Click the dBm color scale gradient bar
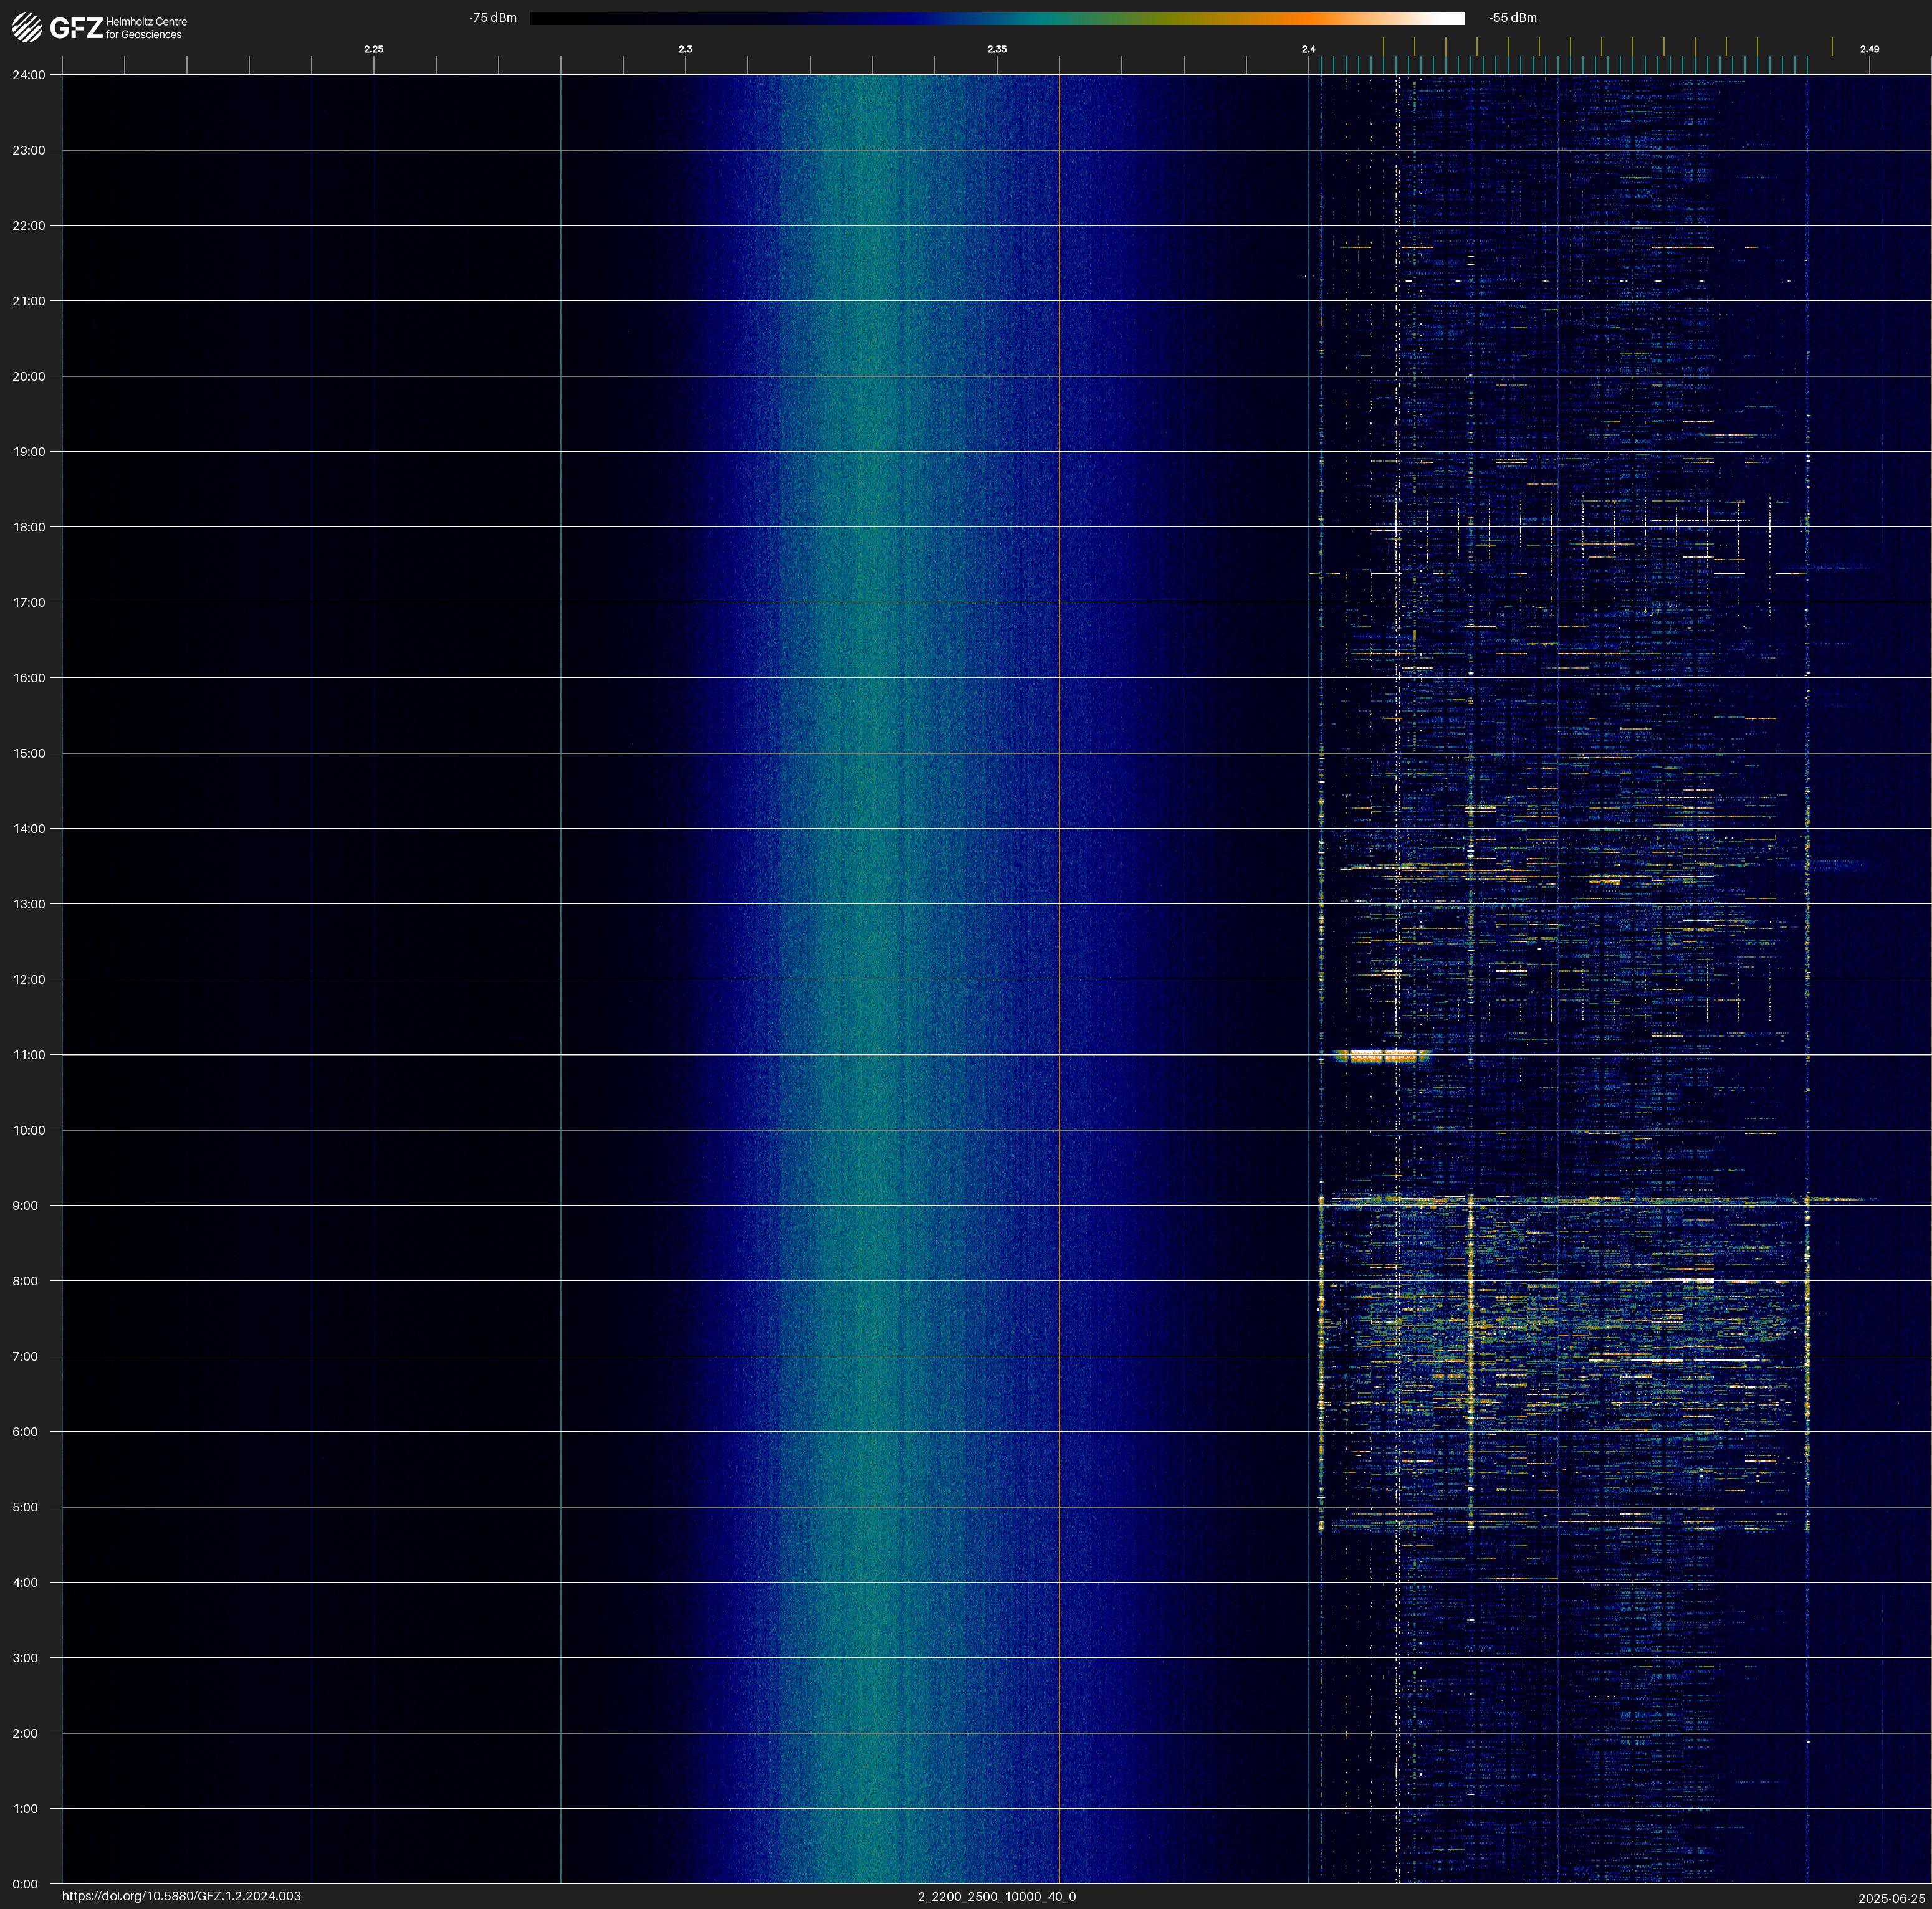The height and width of the screenshot is (1909, 1932). (x=996, y=18)
